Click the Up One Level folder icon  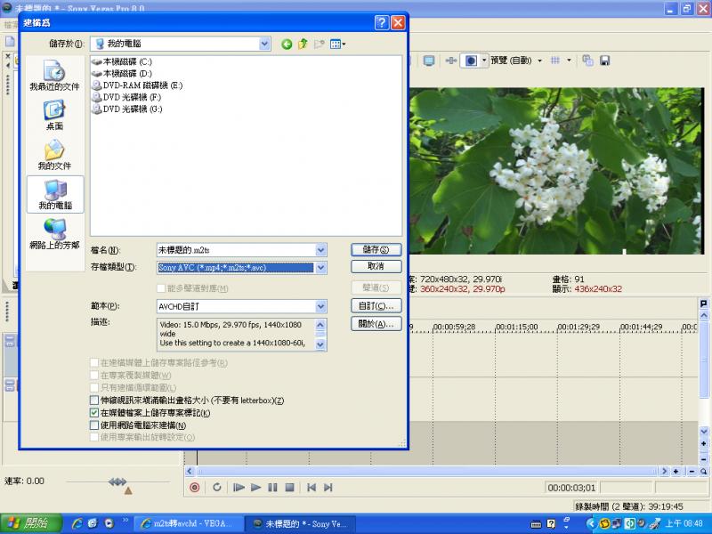pos(302,44)
